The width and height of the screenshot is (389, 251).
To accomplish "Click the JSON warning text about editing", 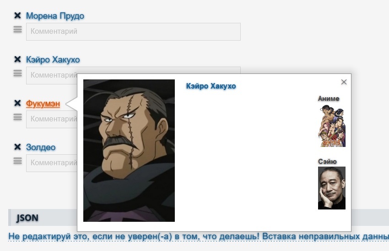I will pos(199,236).
